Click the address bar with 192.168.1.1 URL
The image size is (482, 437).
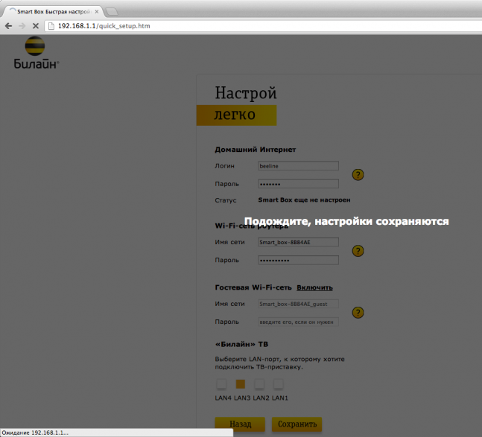(x=264, y=26)
